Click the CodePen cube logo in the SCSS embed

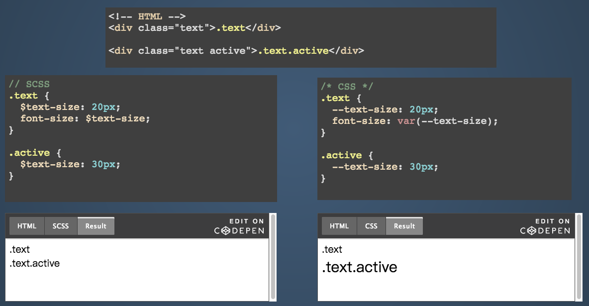[x=225, y=231]
